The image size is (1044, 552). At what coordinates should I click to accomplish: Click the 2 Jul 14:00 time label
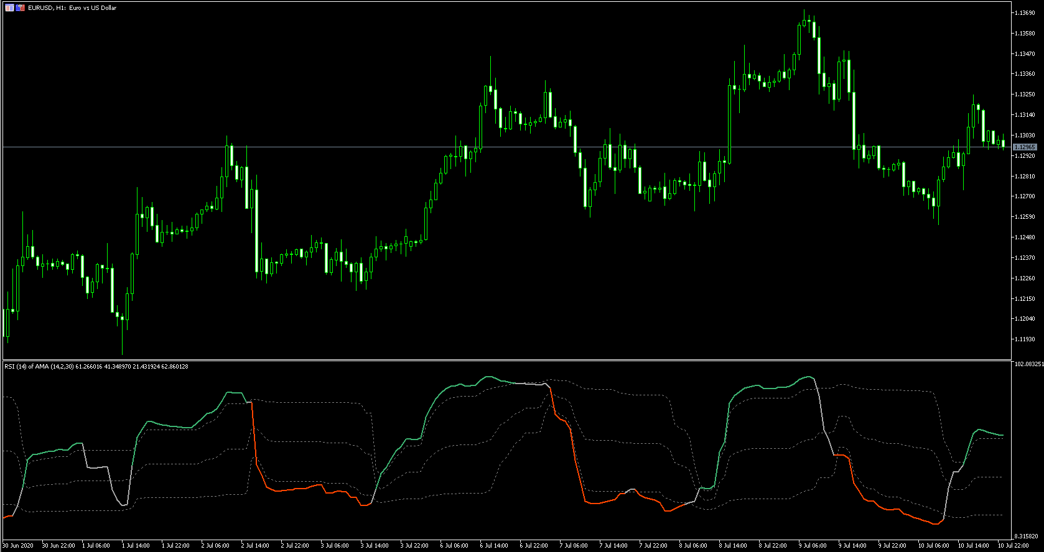(255, 546)
